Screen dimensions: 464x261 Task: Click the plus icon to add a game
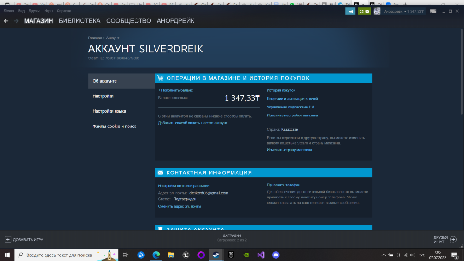[x=8, y=239]
